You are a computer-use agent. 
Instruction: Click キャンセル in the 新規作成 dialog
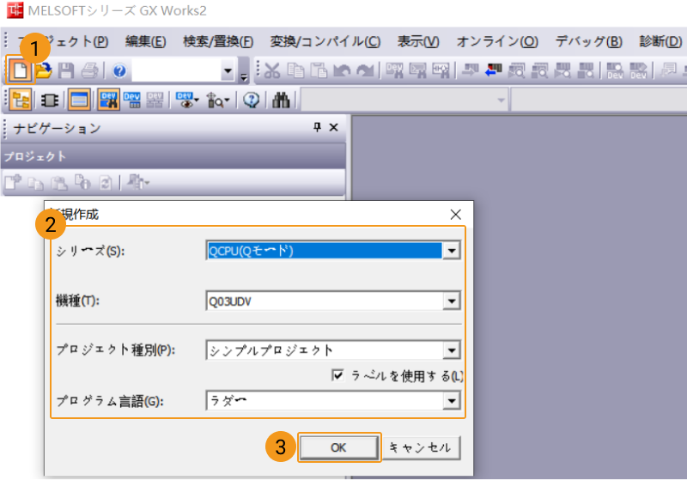click(420, 447)
